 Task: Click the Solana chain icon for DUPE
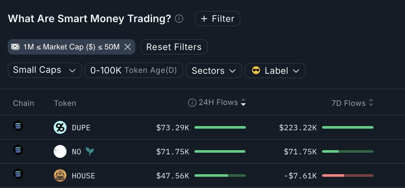[18, 126]
